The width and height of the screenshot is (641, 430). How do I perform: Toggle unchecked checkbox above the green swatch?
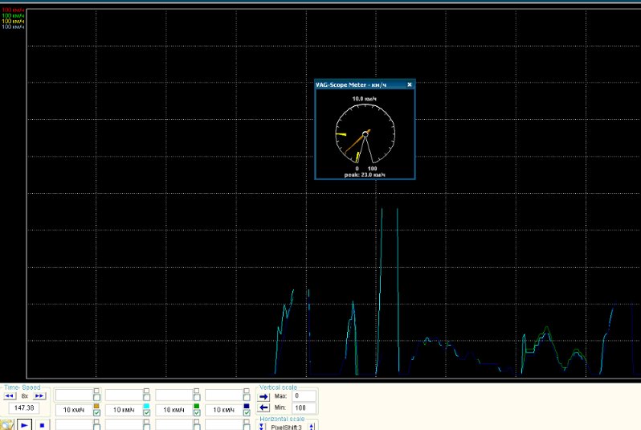coord(197,398)
